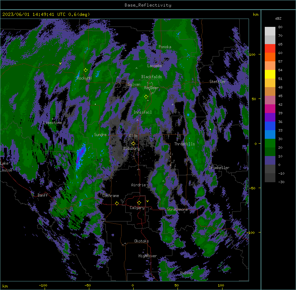Viewport: 296px width, 290px height.
Task: Click the -100 tick on the right axis
Action: (251, 232)
